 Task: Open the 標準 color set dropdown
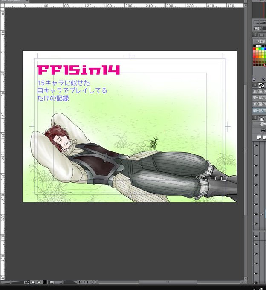[x=260, y=41]
